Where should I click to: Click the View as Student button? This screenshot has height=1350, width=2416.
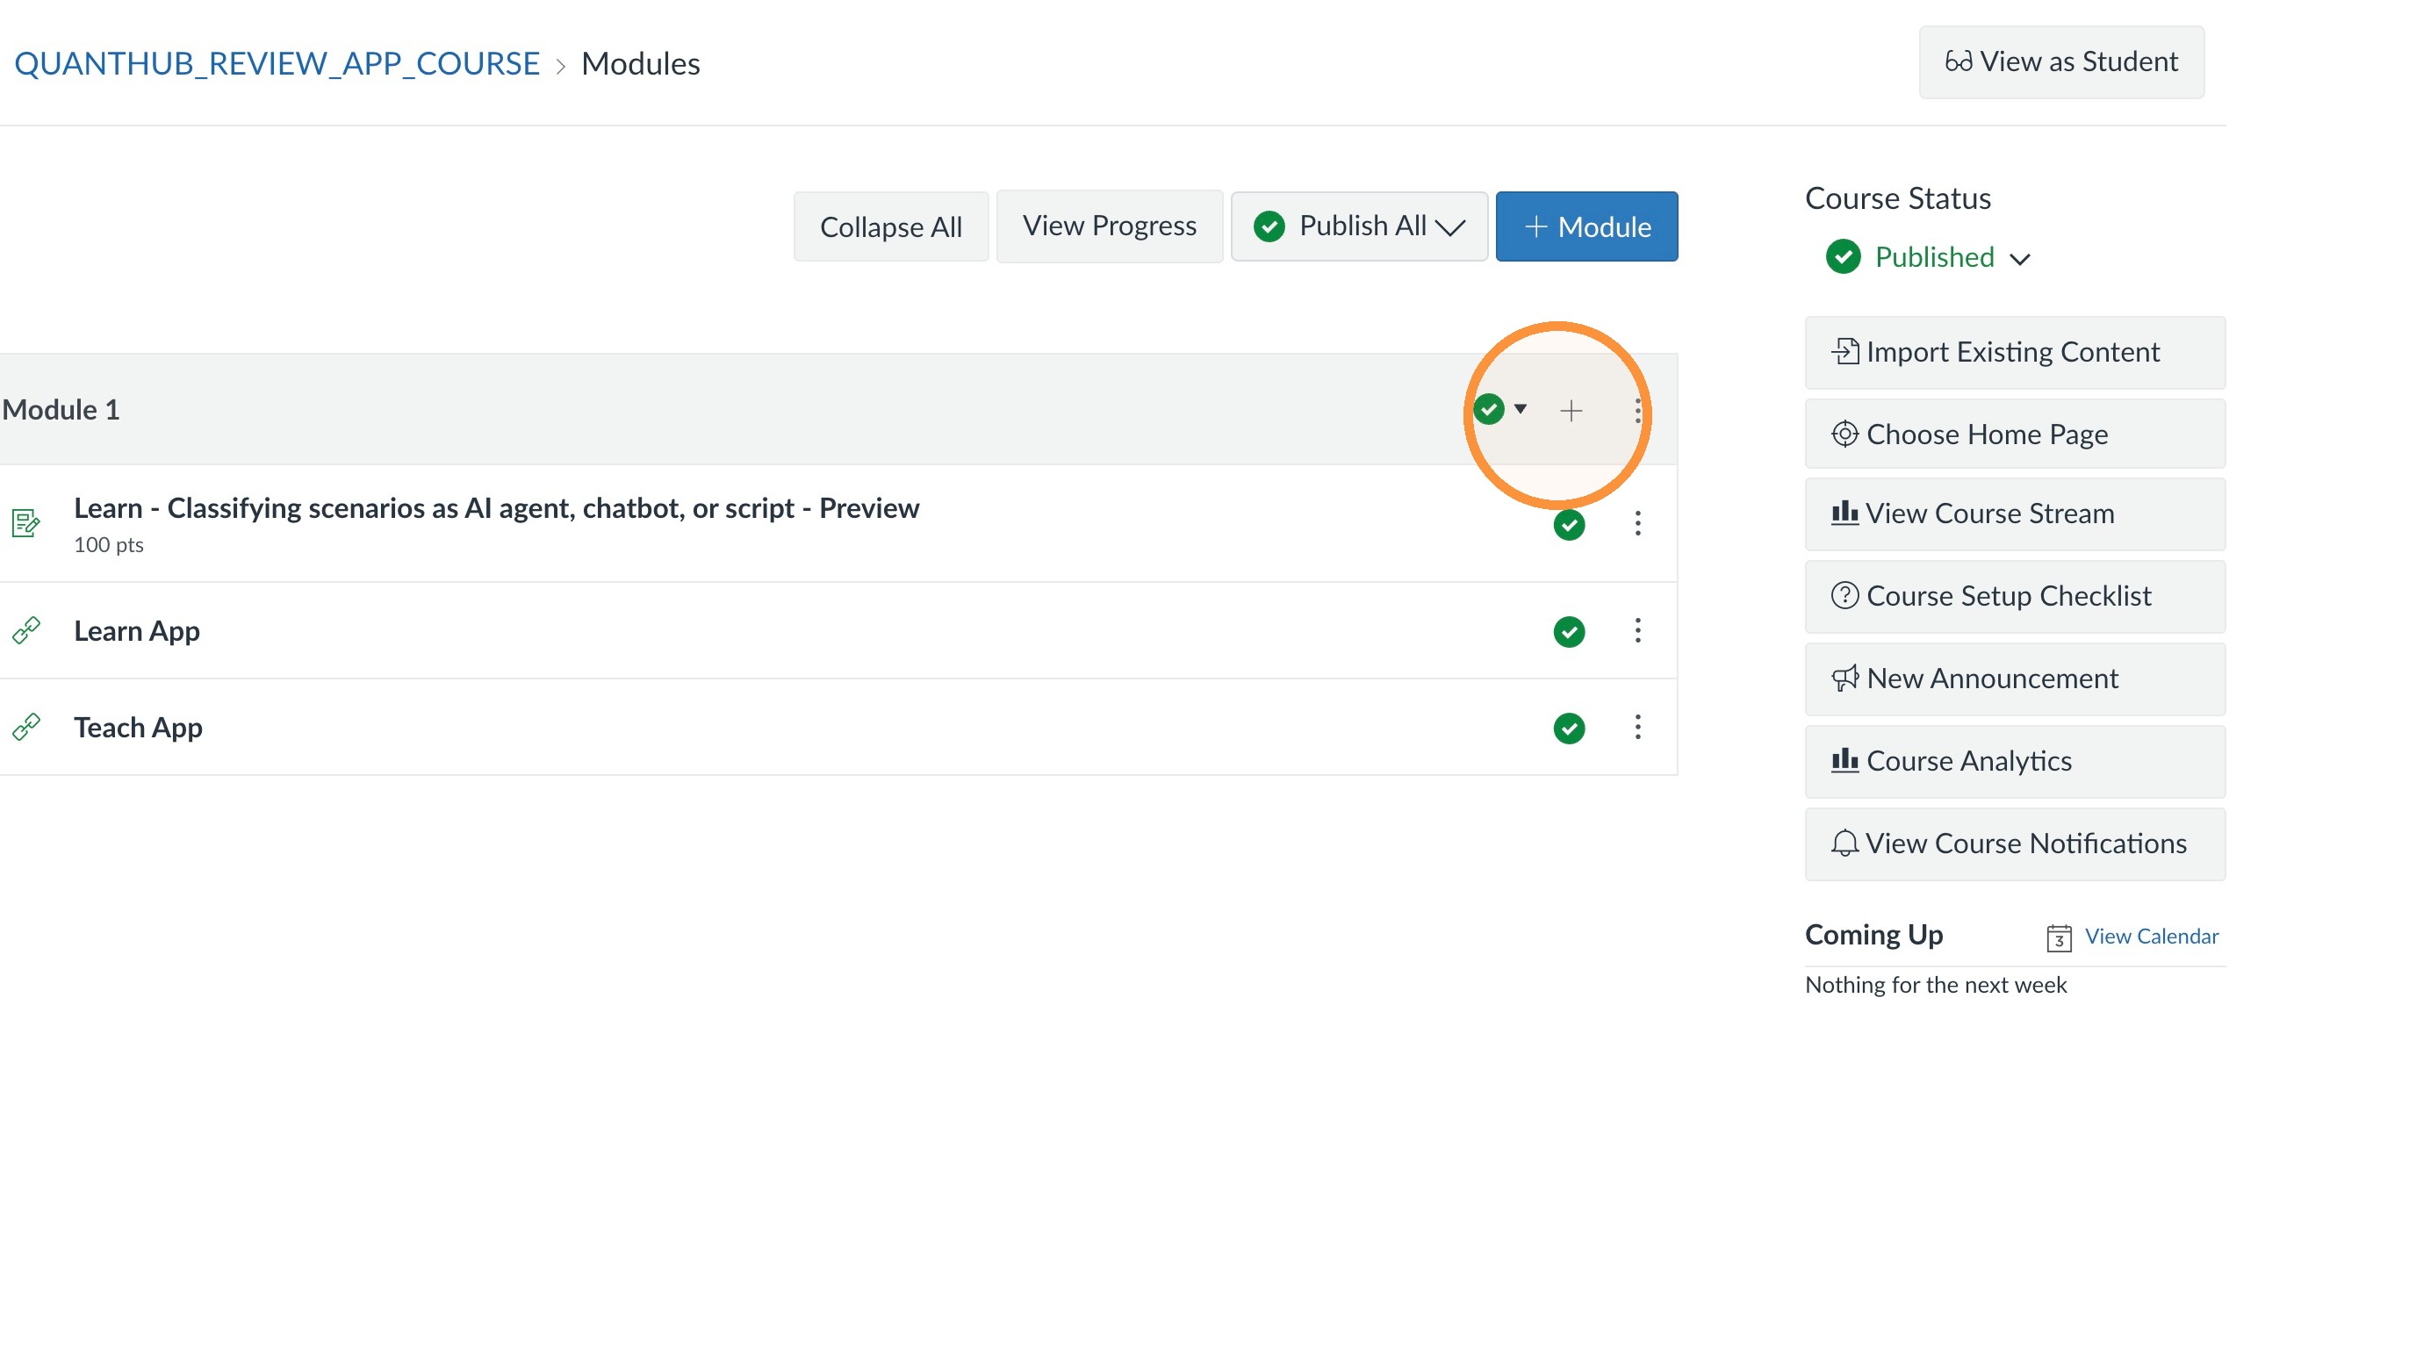coord(2060,61)
